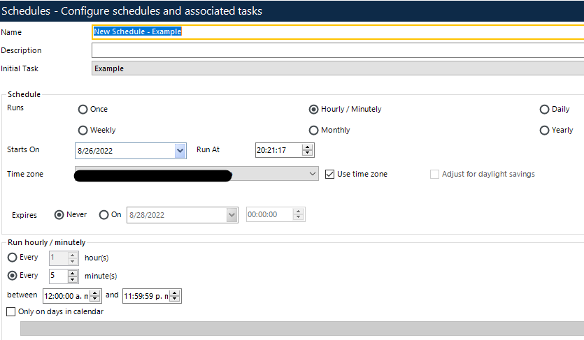Click the Description input field

(336, 50)
